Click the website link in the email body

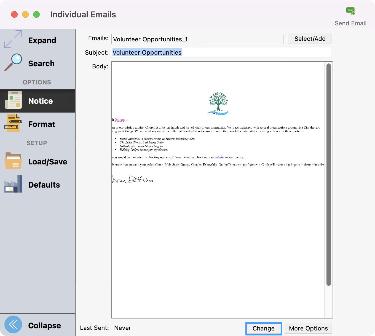point(219,157)
